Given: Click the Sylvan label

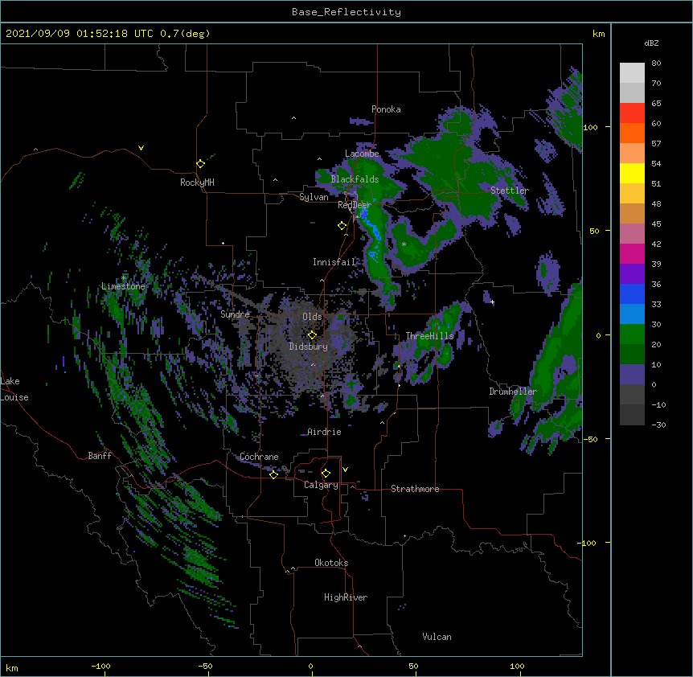Looking at the screenshot, I should pos(314,197).
